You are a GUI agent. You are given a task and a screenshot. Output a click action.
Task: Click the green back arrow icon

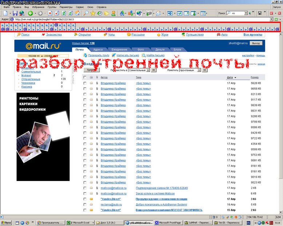(30, 13)
